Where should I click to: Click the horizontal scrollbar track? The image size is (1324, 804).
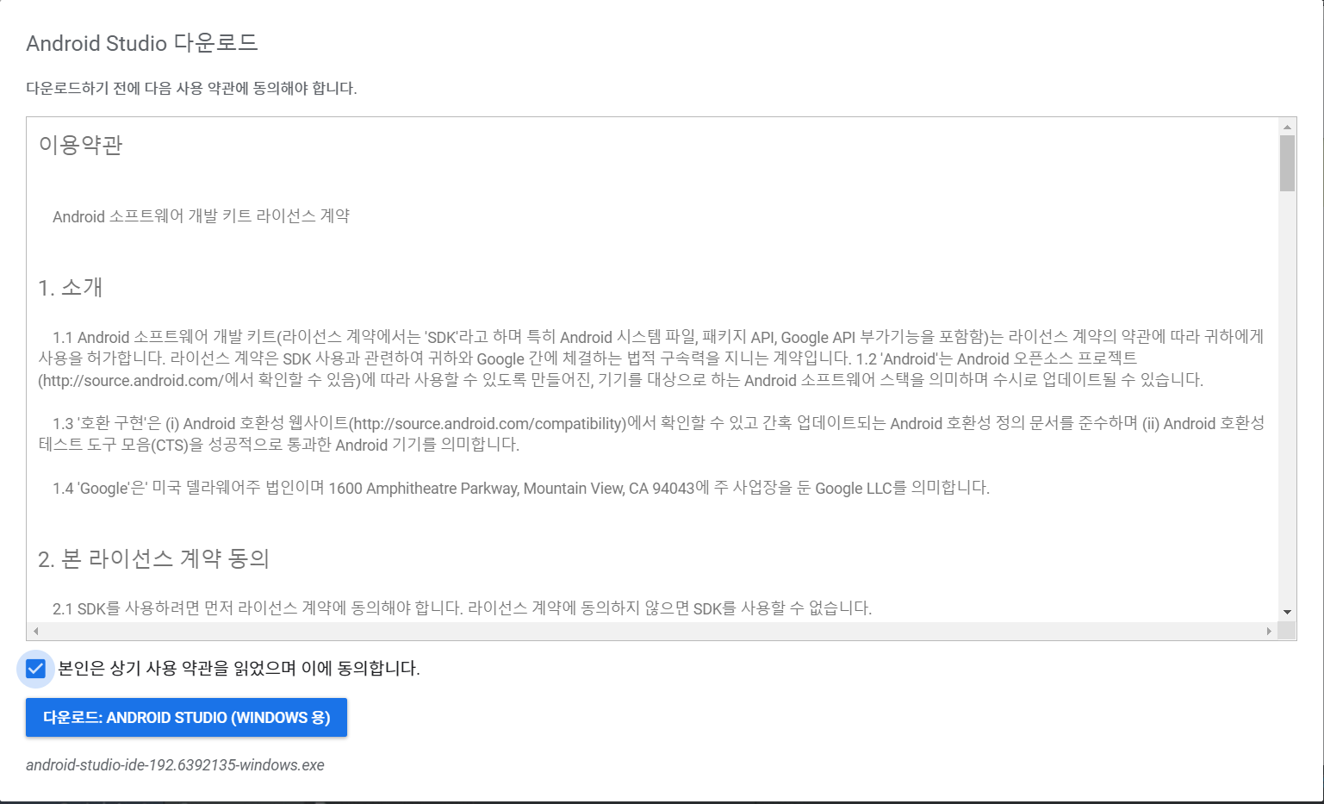[x=652, y=631]
